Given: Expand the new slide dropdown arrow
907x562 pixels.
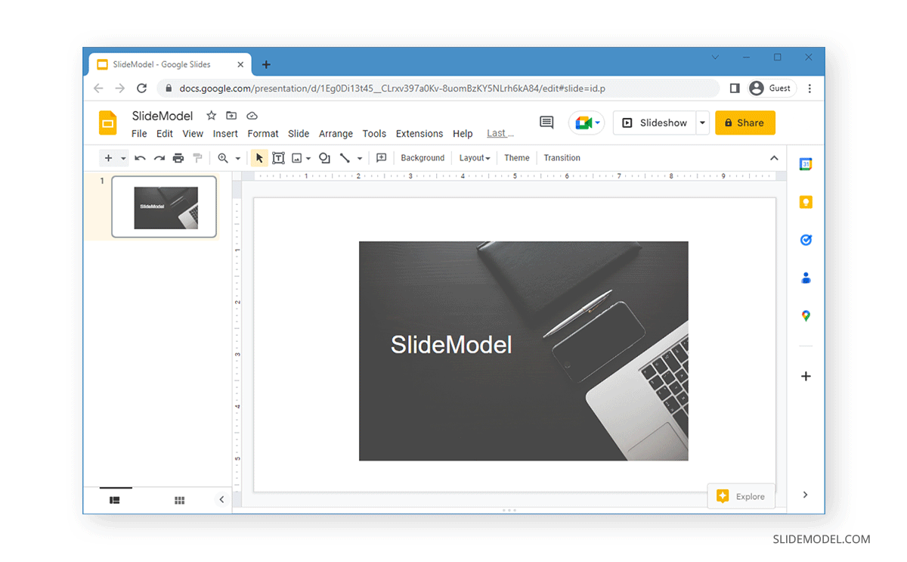Looking at the screenshot, I should (123, 157).
